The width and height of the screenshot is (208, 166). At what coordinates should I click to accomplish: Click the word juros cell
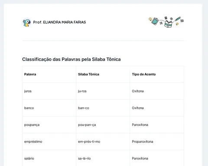[49, 91]
